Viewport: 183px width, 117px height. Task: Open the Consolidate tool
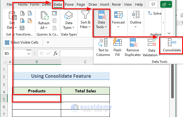point(171,45)
